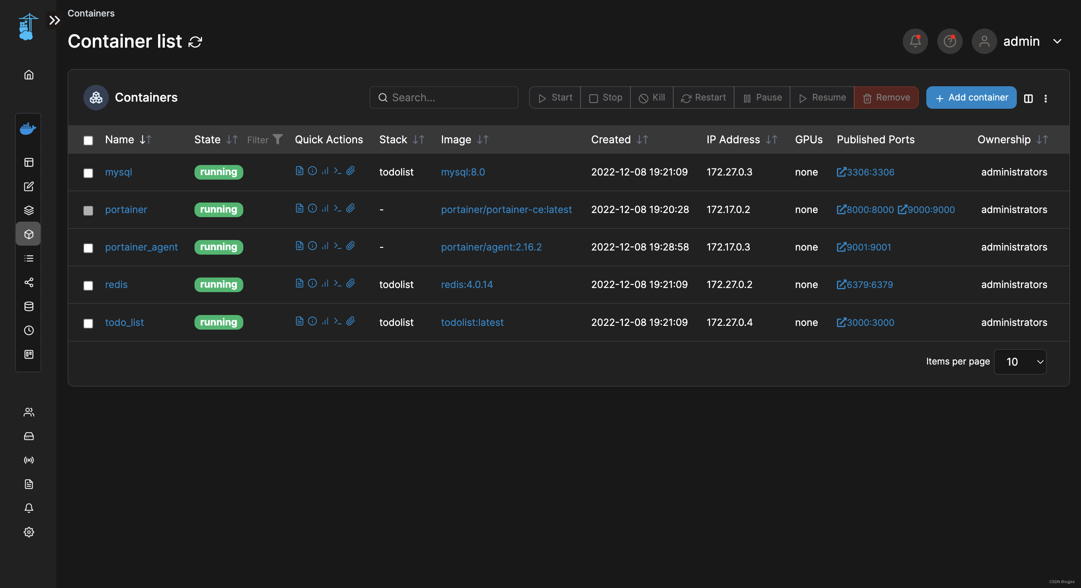Image resolution: width=1081 pixels, height=588 pixels.
Task: Sort by Stack column
Action: [418, 139]
